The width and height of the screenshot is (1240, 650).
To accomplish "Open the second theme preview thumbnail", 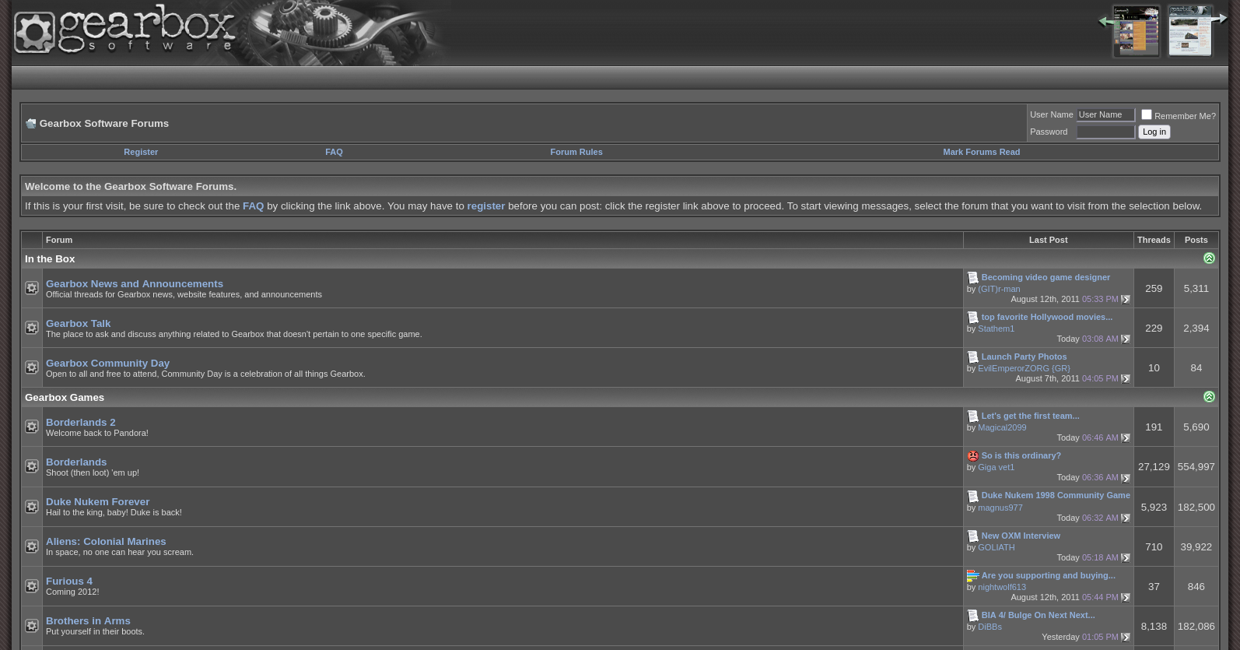I will [1189, 31].
